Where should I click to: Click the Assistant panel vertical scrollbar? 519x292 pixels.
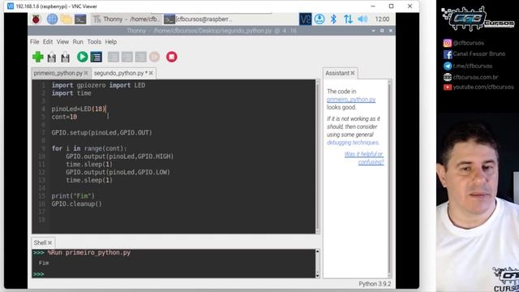[390, 178]
